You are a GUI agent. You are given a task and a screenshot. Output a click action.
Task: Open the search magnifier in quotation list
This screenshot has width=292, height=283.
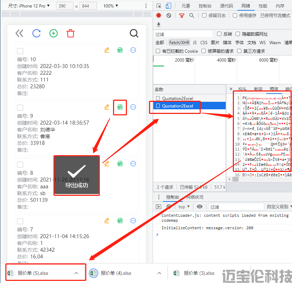134,33
